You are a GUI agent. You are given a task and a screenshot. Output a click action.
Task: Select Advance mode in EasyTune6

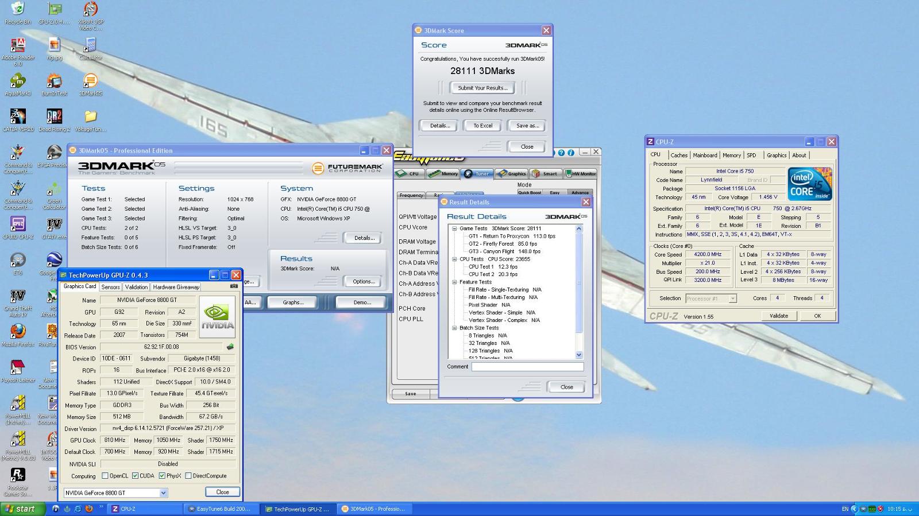coord(580,192)
